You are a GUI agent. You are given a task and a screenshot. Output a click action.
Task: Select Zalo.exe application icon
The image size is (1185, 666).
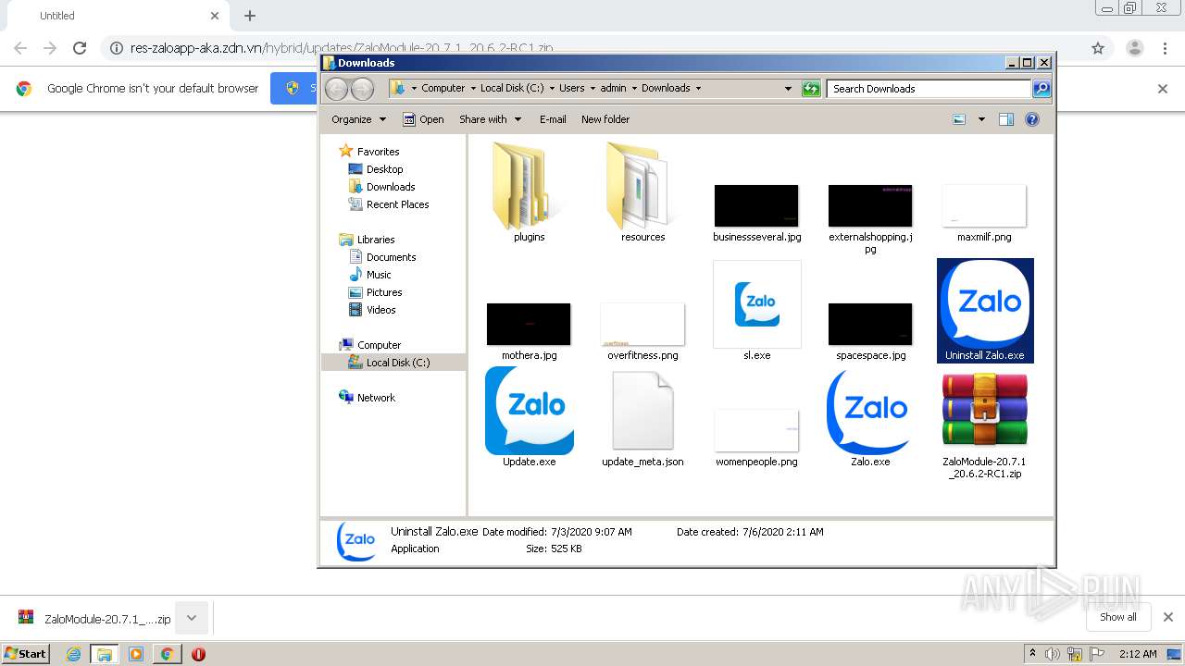[x=870, y=411]
